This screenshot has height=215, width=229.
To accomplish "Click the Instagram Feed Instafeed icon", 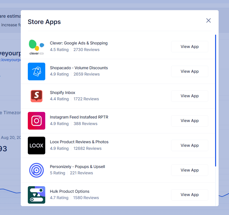I will [36, 121].
